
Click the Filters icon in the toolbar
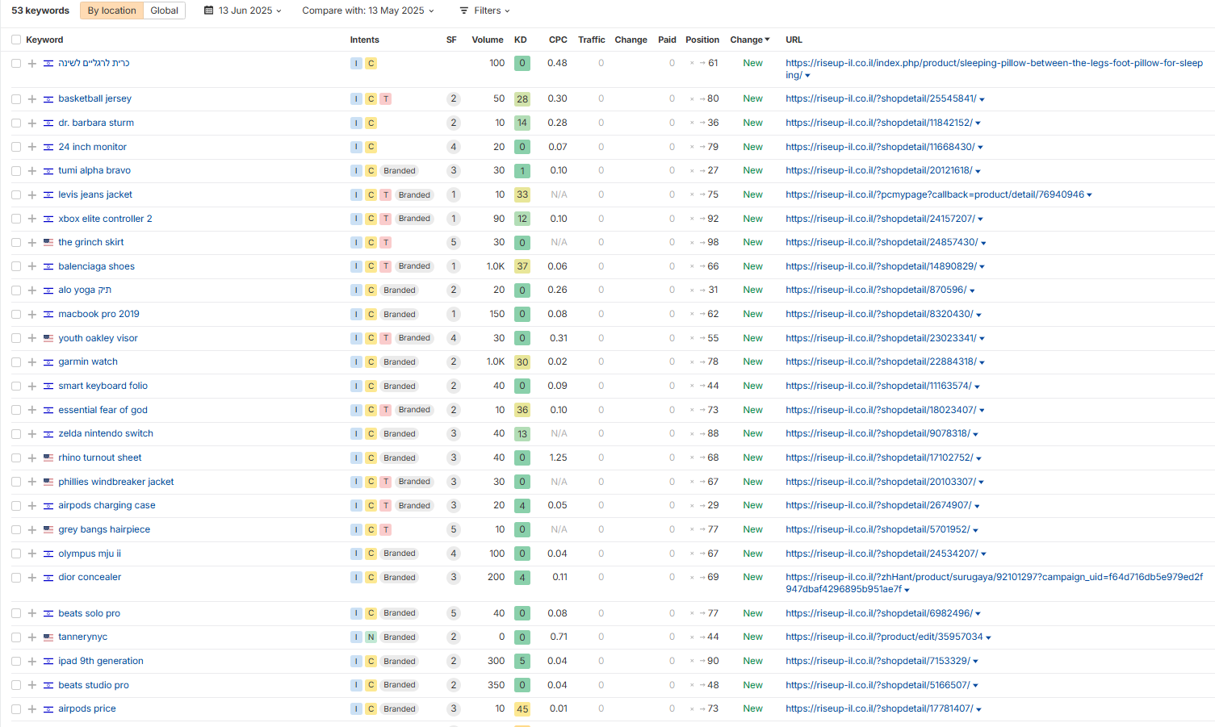tap(464, 10)
